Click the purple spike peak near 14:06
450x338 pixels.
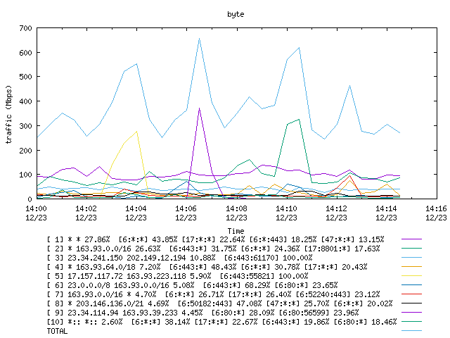click(x=199, y=108)
